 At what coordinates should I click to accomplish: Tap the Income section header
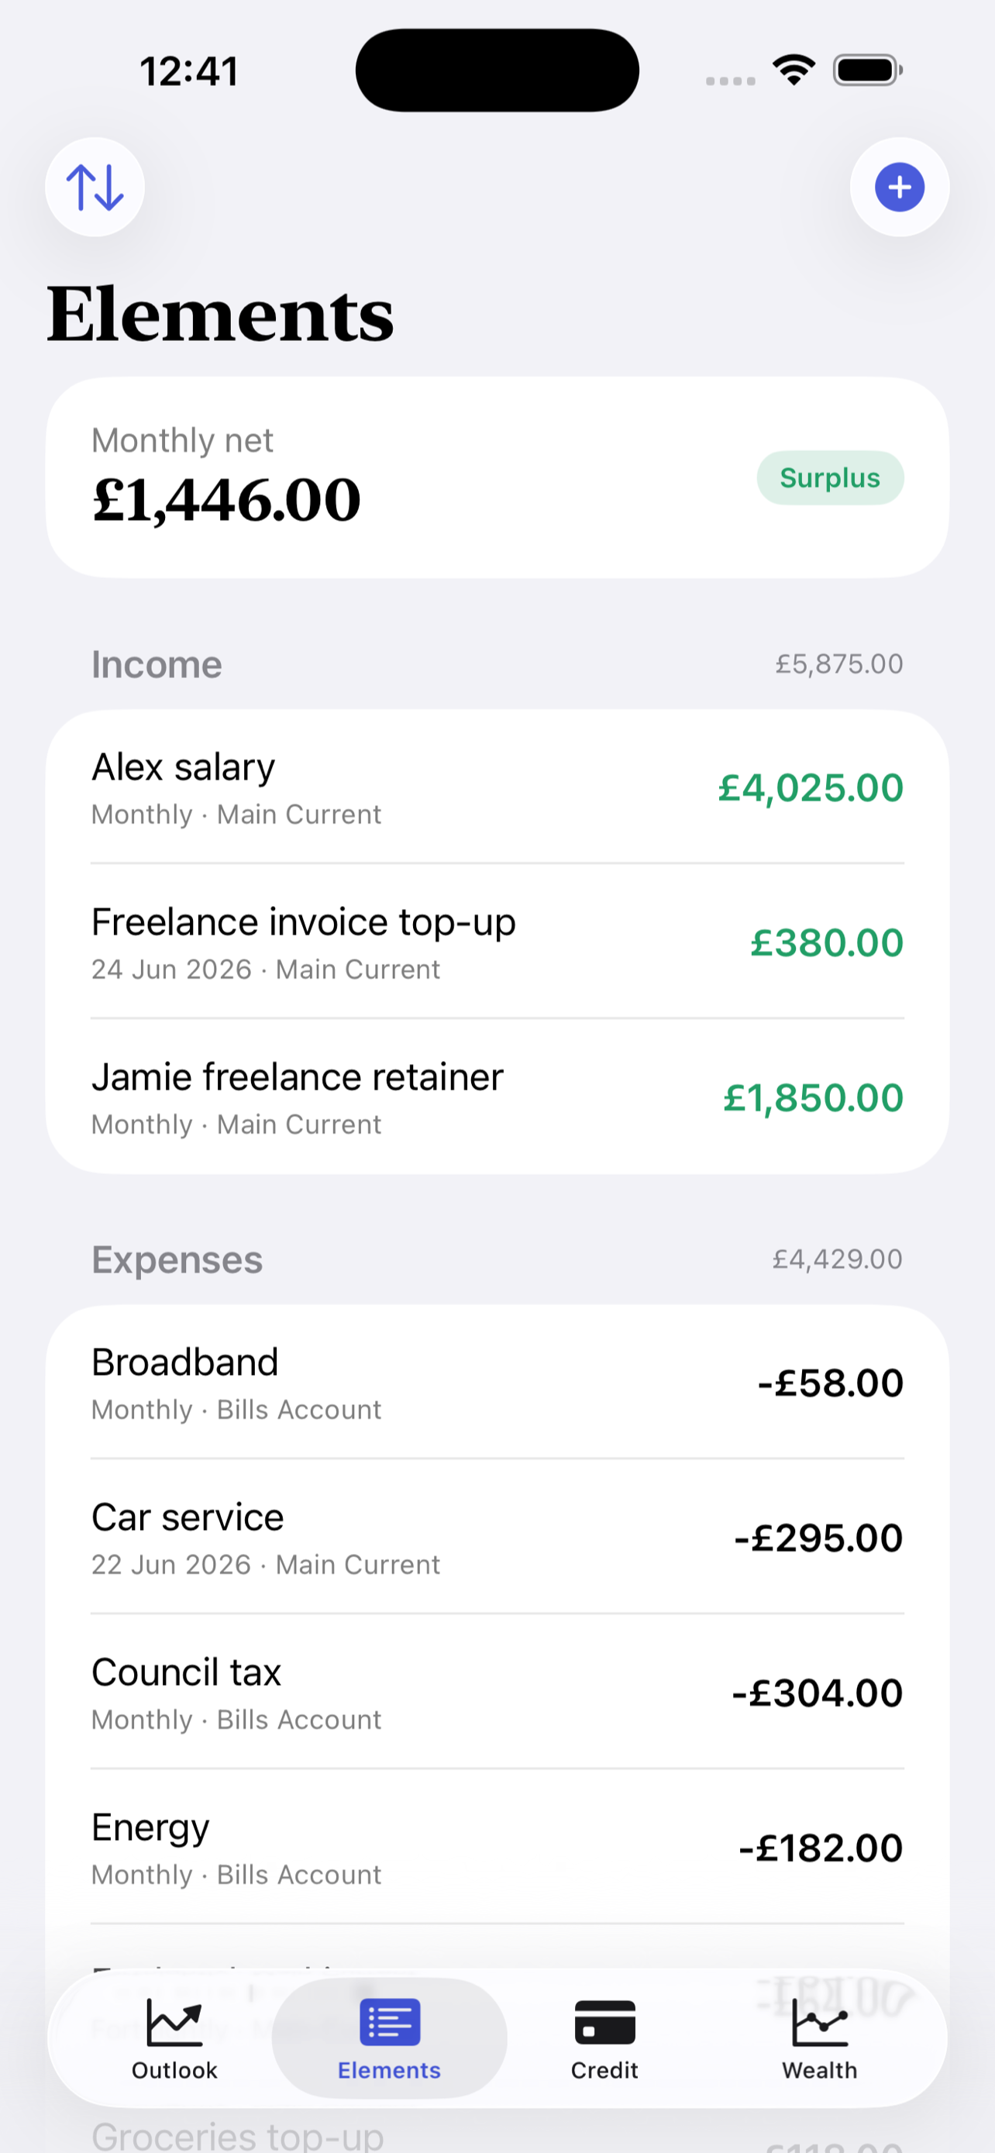coord(157,664)
